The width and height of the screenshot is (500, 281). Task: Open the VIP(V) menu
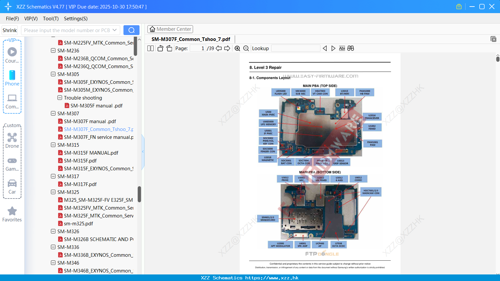point(31,19)
